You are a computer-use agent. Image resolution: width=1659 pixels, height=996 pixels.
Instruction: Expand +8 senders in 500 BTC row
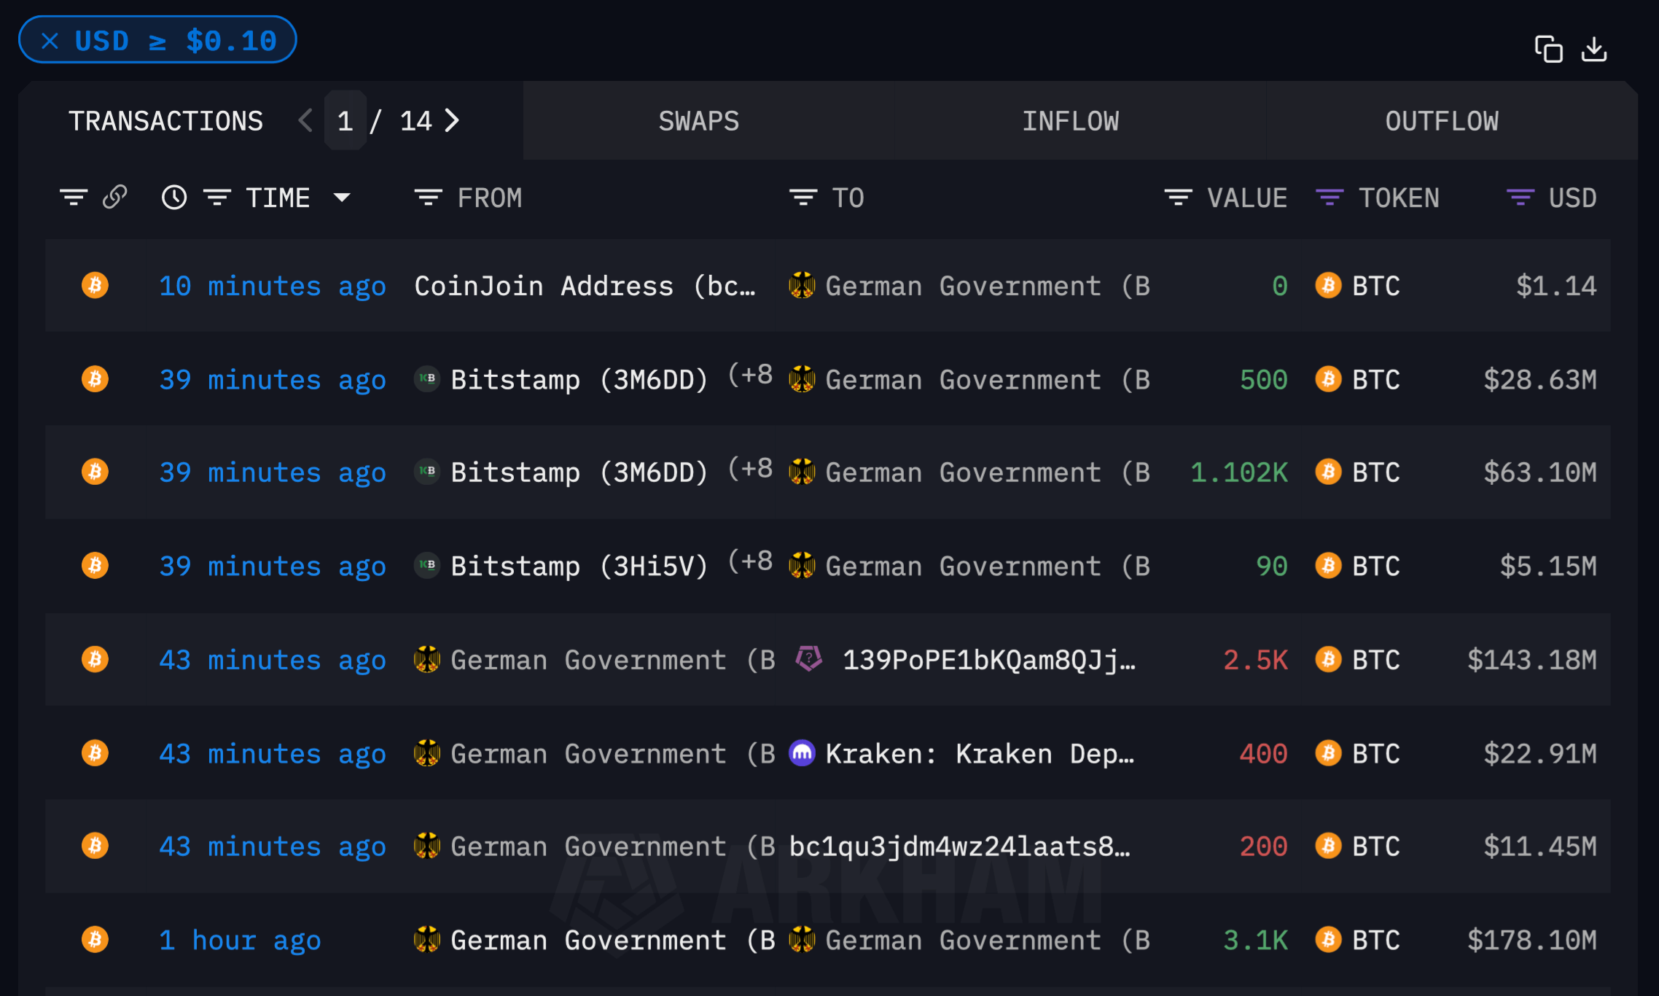click(x=751, y=375)
